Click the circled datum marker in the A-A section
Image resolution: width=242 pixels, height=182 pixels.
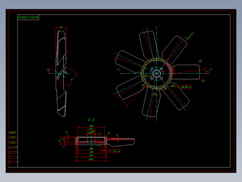pos(100,134)
